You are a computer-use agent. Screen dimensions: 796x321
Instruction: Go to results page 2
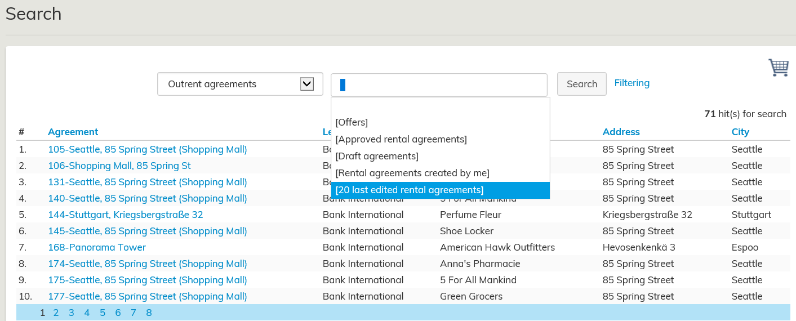(x=56, y=313)
